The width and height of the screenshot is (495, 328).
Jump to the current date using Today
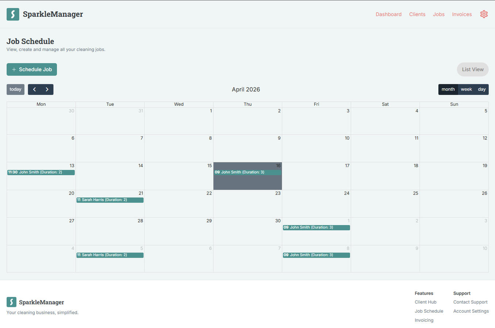(15, 89)
